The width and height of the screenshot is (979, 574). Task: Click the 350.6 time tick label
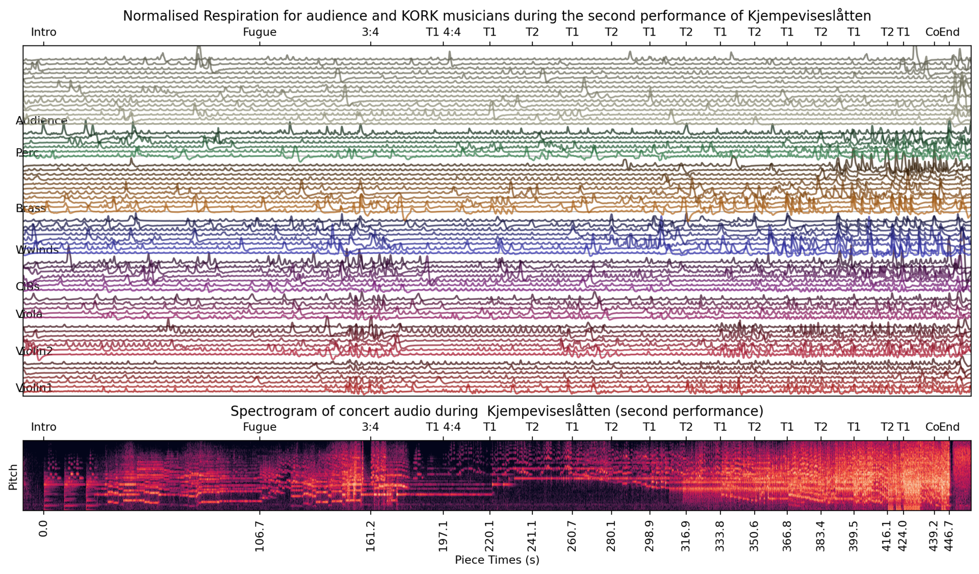click(x=754, y=536)
